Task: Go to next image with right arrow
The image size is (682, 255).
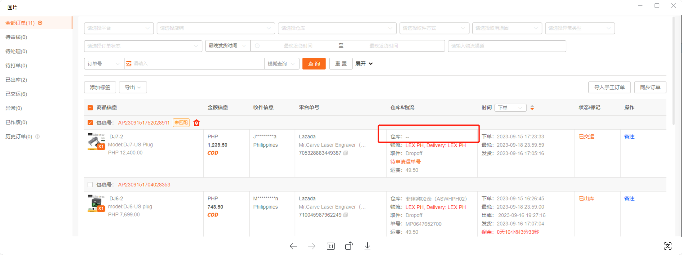Action: 312,246
